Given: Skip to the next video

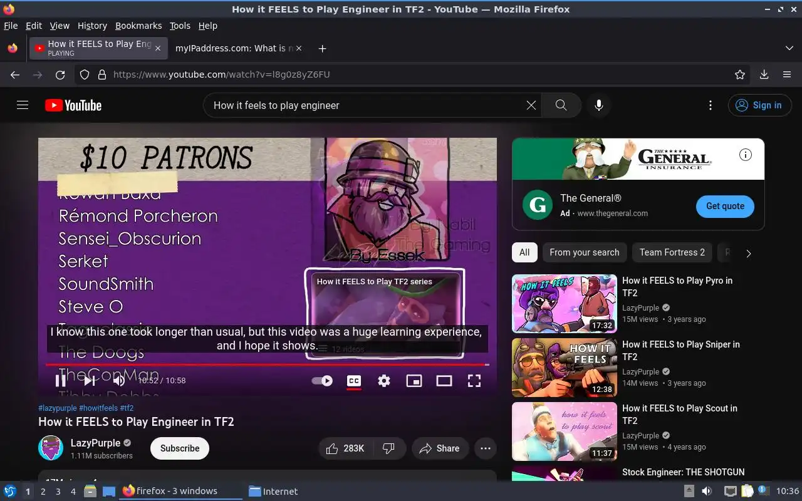Looking at the screenshot, I should tap(90, 380).
